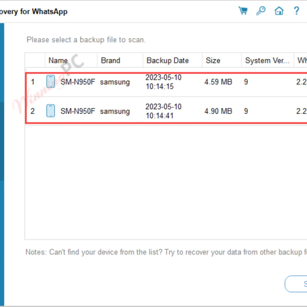Click samsung brand cell in row 1

[x=115, y=82]
